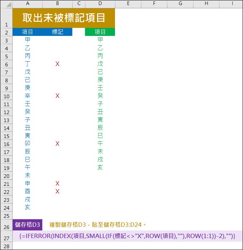Screen dimensions: 243x250
Task: Click the title cell 取出未被標記項目
Action: tap(64, 18)
